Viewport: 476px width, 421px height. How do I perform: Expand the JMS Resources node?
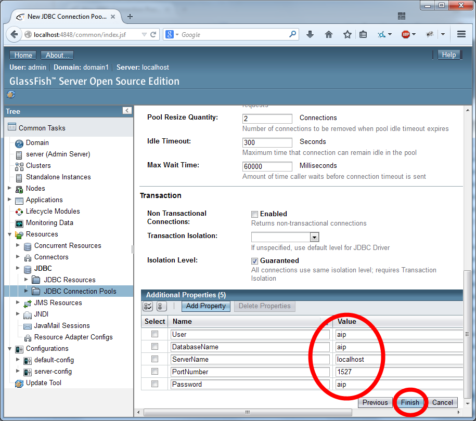click(17, 302)
